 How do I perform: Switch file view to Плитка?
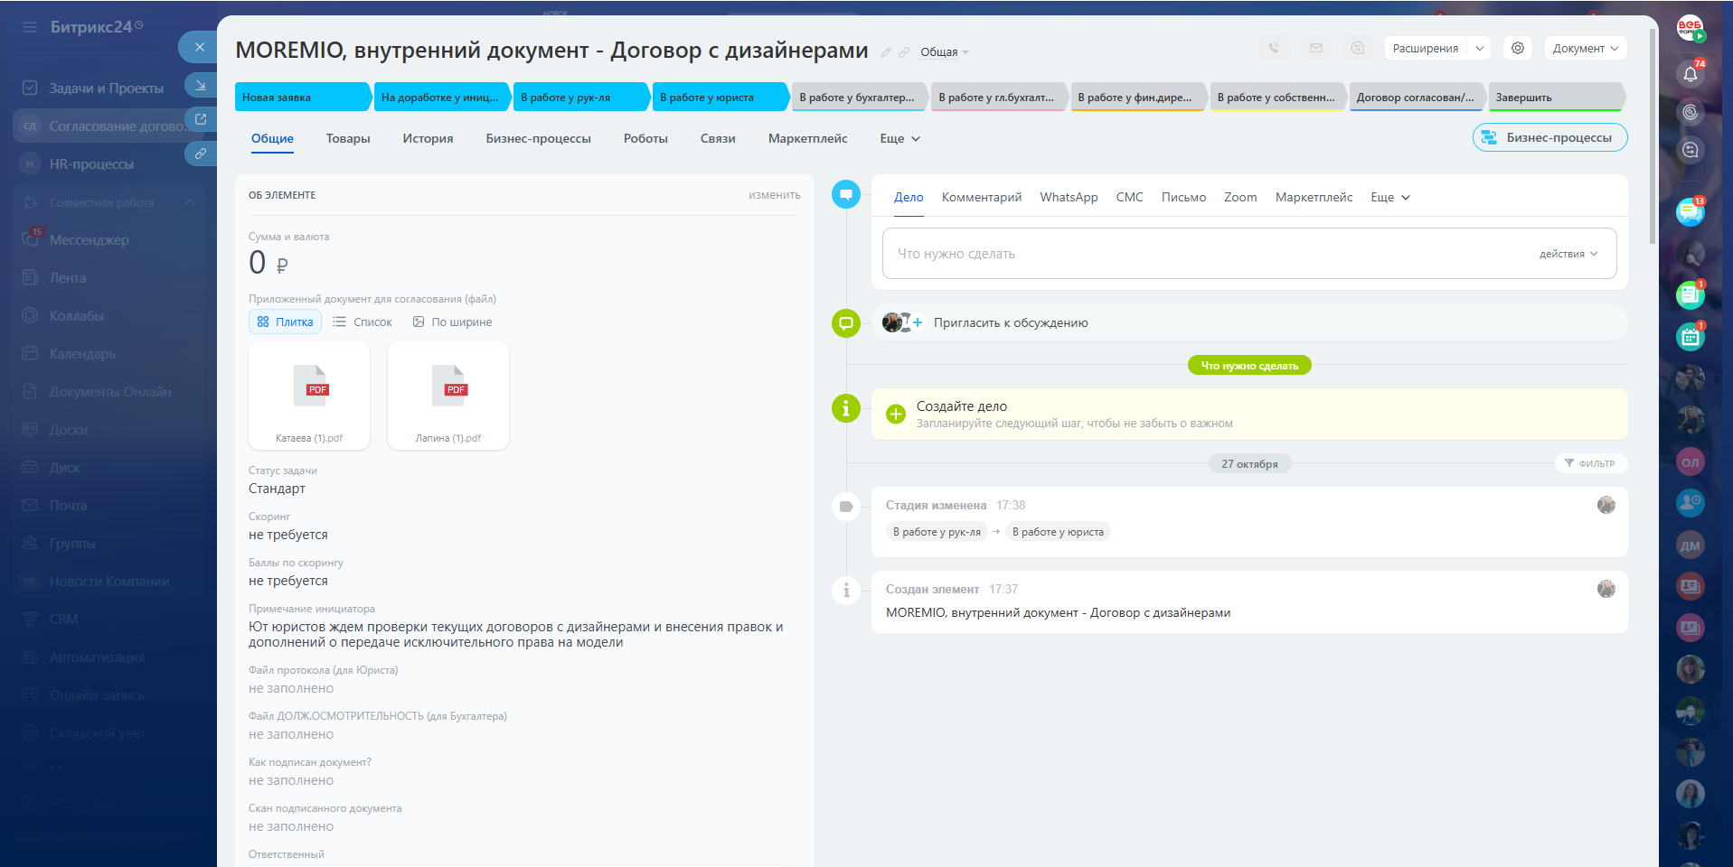point(285,322)
